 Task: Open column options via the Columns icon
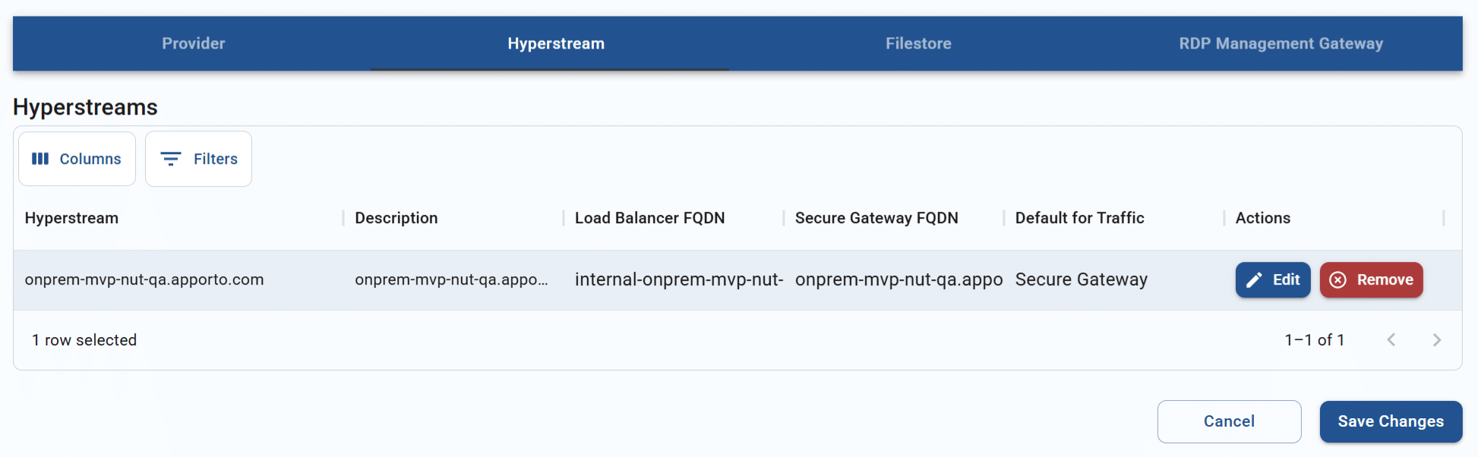(x=41, y=159)
